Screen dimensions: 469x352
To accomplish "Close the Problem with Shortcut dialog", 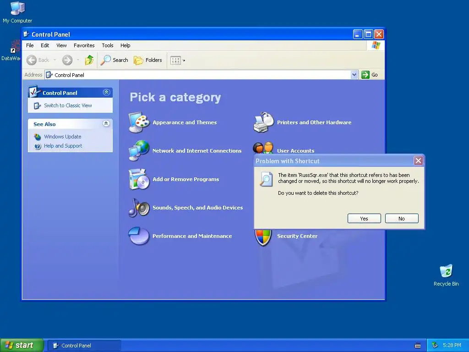I will point(418,161).
